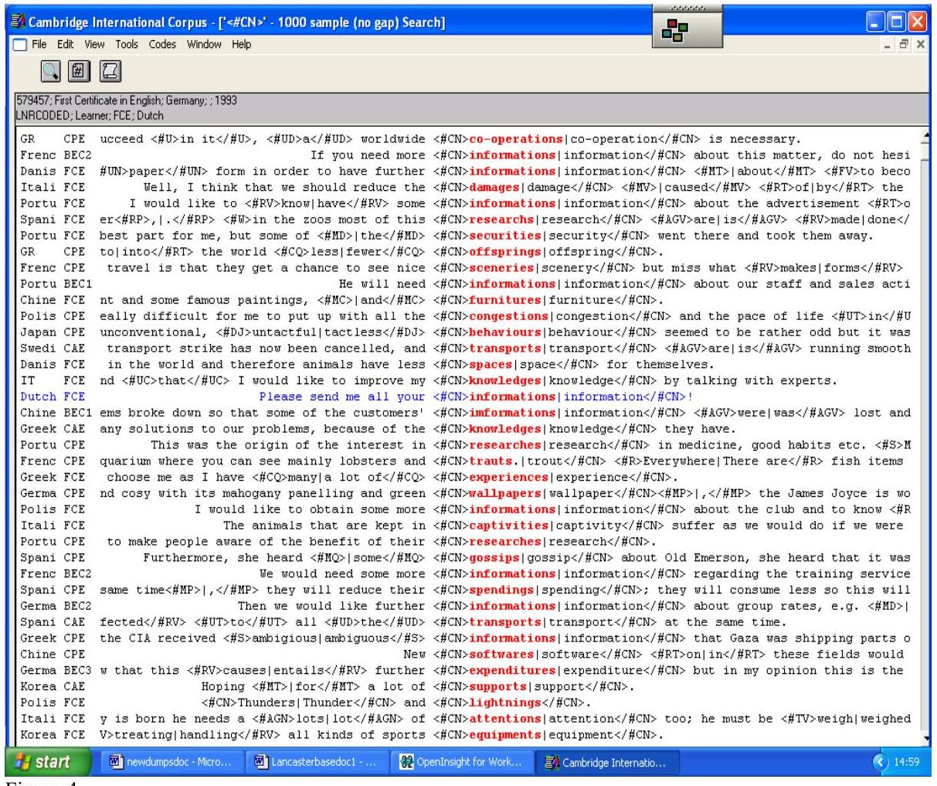Restore the inner document window
937x786 pixels.
coord(905,46)
